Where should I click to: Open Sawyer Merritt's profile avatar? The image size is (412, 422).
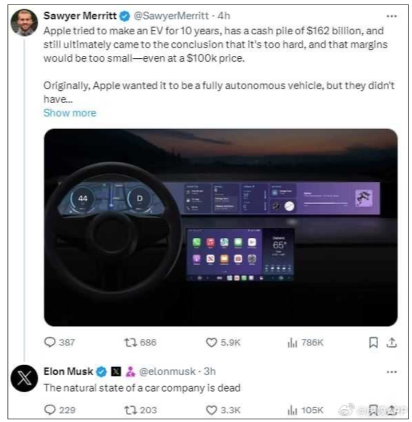(24, 23)
